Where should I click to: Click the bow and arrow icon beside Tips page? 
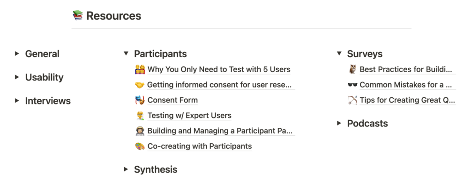[x=352, y=100]
